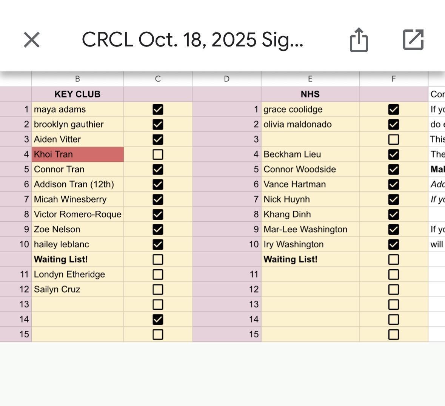Click the Victor Romero-Roque cell
This screenshot has height=406, width=445.
77,215
